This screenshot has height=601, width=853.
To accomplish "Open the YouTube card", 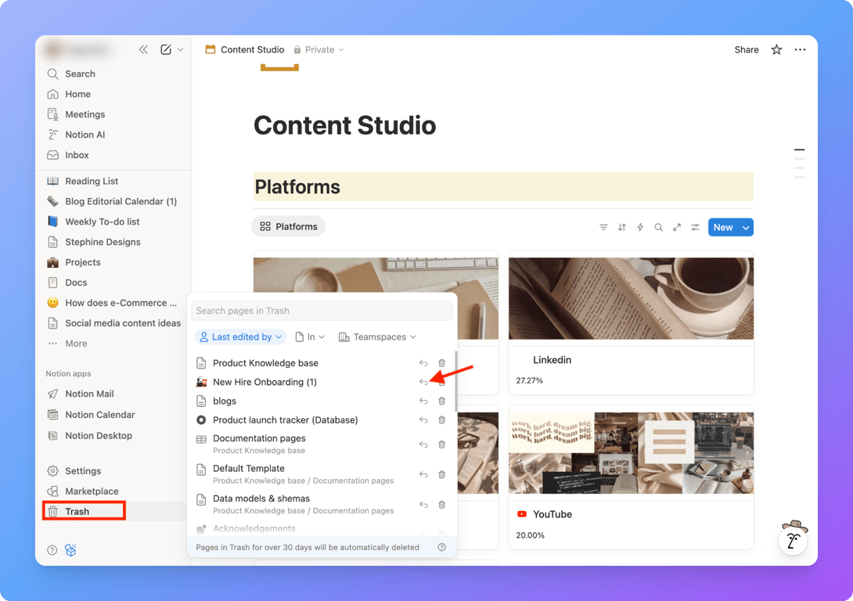I will (x=631, y=477).
